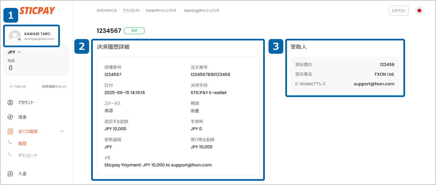Open アカウント menu item
Image resolution: width=436 pixels, height=185 pixels.
(26, 102)
